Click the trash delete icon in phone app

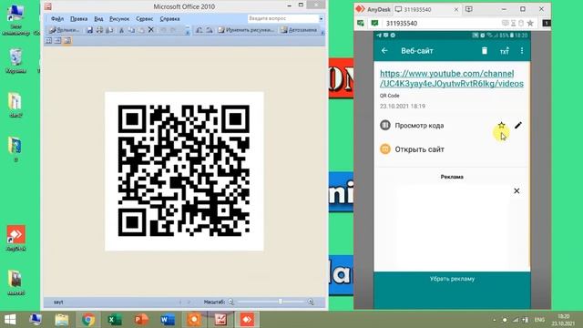click(485, 51)
